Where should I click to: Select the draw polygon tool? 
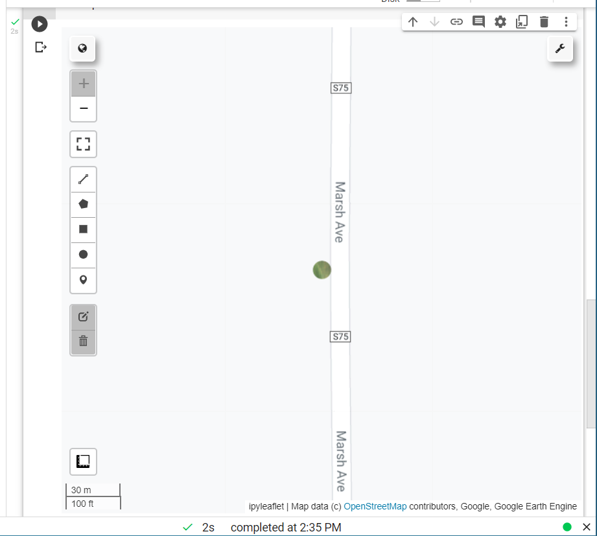tap(84, 204)
